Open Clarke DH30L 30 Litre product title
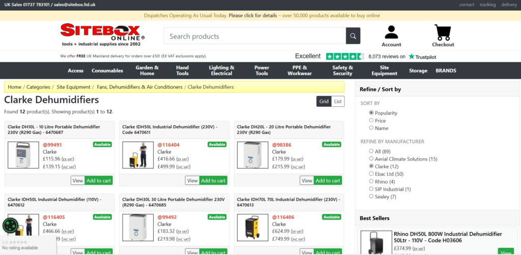The width and height of the screenshot is (521, 255). [x=173, y=202]
